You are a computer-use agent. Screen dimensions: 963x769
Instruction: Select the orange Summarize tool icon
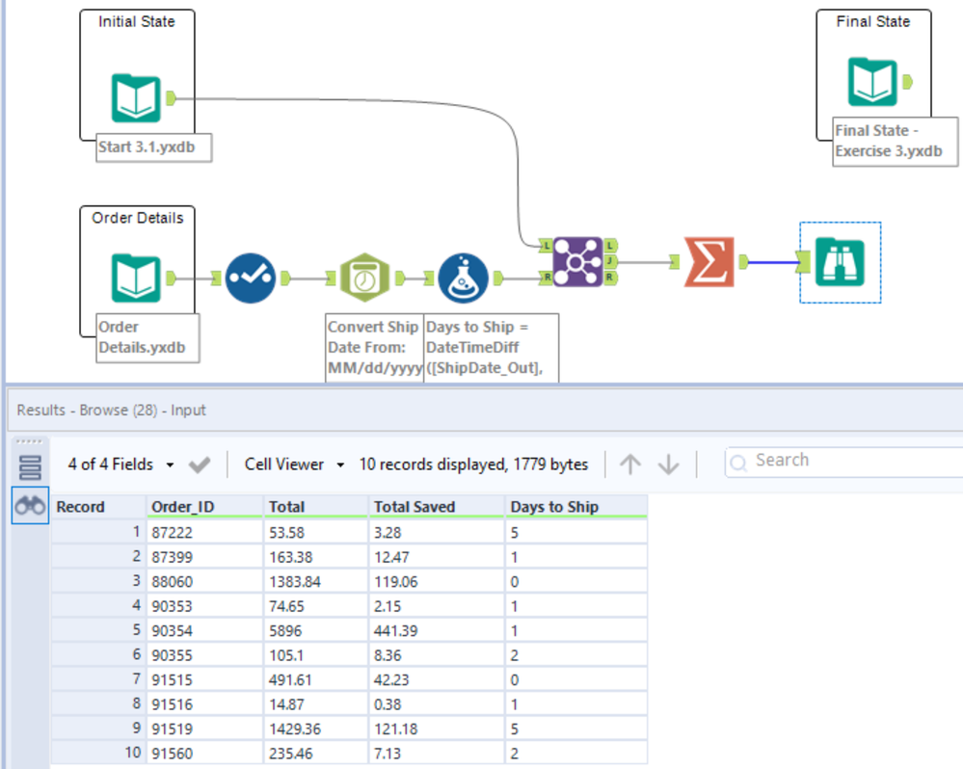pos(709,261)
